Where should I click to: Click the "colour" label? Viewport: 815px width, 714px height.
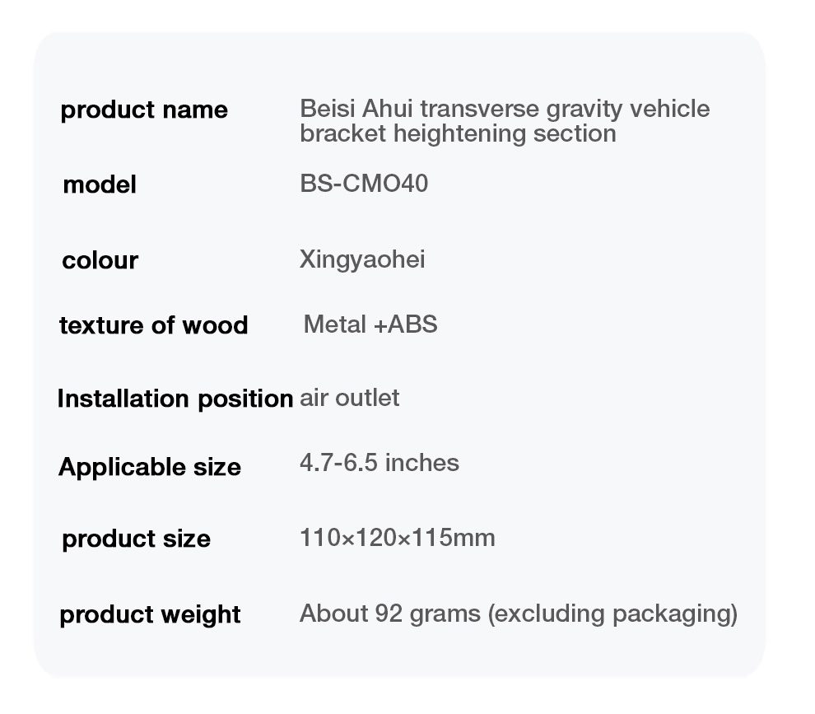pos(100,260)
